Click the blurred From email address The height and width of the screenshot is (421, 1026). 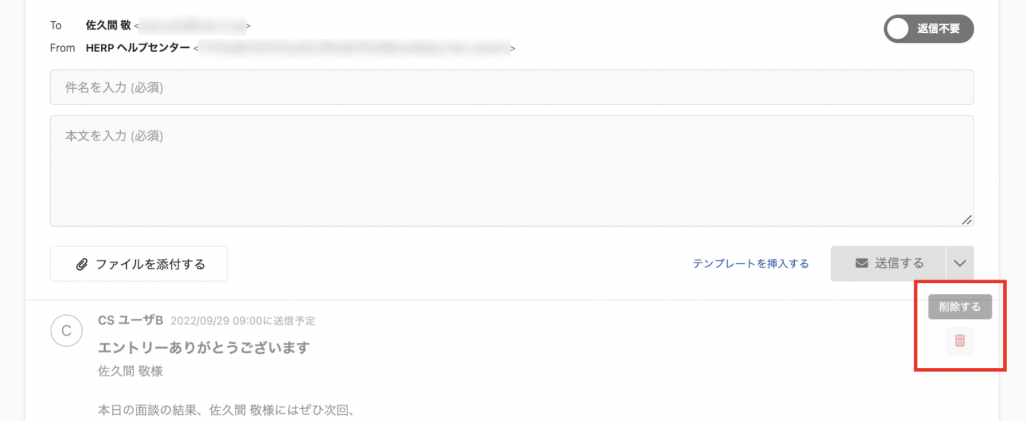354,48
